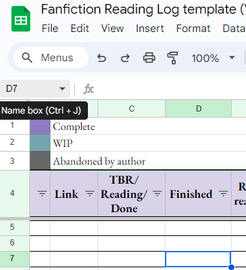Toggle the filter icon in column A header
Viewport: 246px width, 270px height.
(42, 194)
